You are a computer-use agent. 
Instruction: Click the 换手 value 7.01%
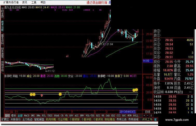(x=169, y=83)
